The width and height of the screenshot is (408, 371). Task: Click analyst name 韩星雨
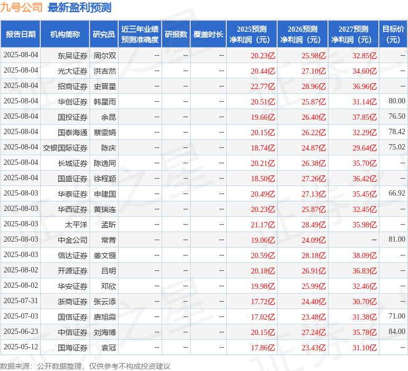pyautogui.click(x=105, y=101)
